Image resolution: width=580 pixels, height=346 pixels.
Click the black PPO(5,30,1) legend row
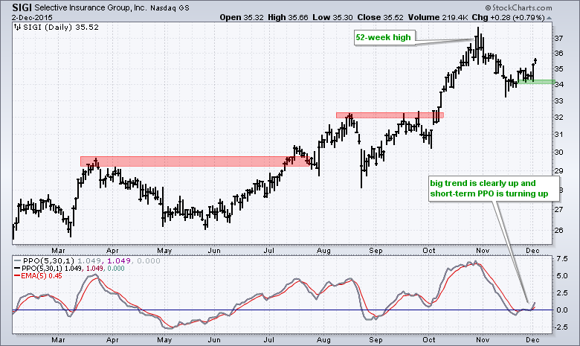pos(69,269)
